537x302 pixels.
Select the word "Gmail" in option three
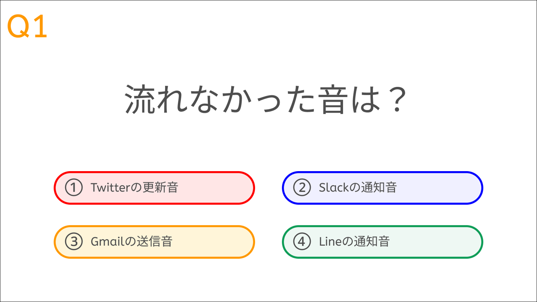pos(107,242)
